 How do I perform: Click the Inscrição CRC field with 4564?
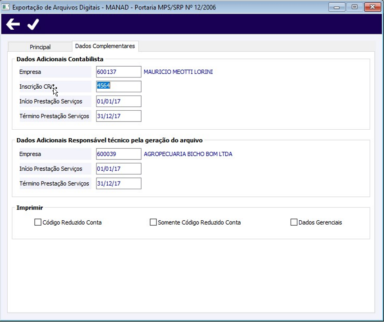[119, 86]
